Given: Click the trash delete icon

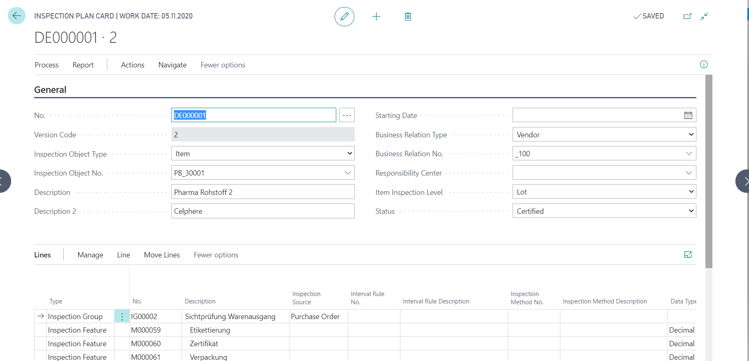Looking at the screenshot, I should click(x=408, y=16).
